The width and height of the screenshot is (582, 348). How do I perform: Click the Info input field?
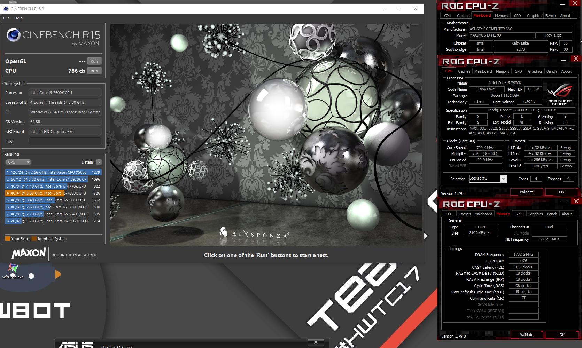[x=65, y=141]
